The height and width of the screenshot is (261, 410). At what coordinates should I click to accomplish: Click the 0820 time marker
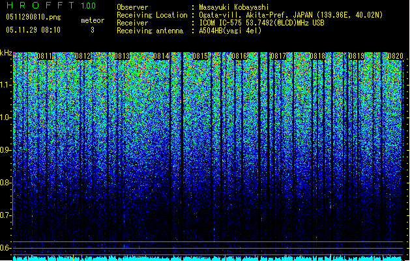click(x=396, y=56)
